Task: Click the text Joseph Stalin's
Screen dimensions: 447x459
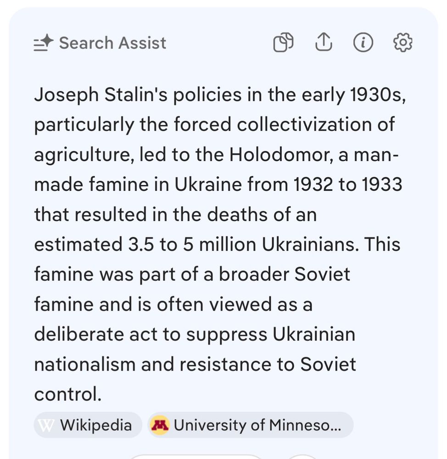Action: [x=101, y=95]
